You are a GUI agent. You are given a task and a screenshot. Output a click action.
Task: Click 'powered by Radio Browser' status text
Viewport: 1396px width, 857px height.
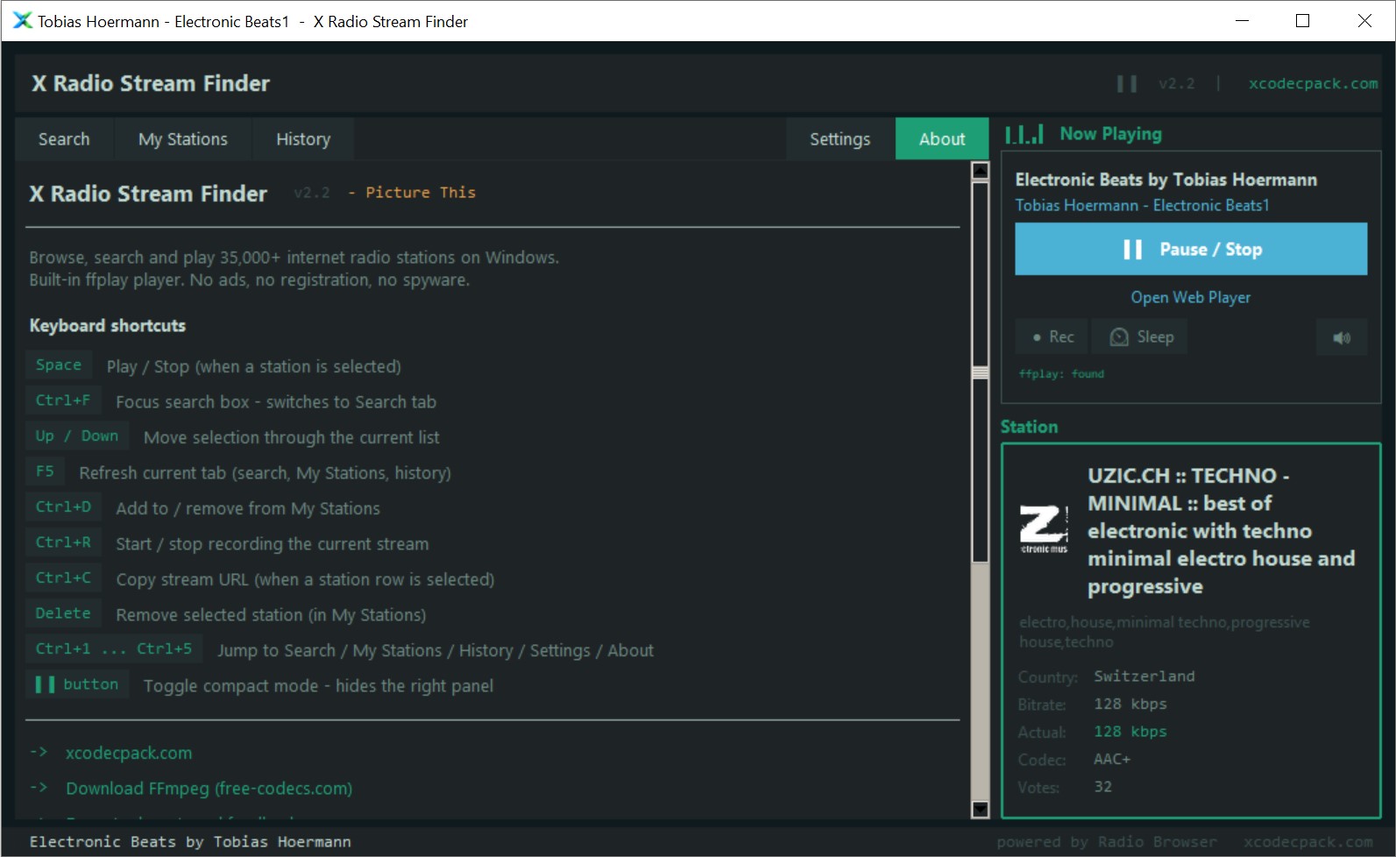(1107, 842)
